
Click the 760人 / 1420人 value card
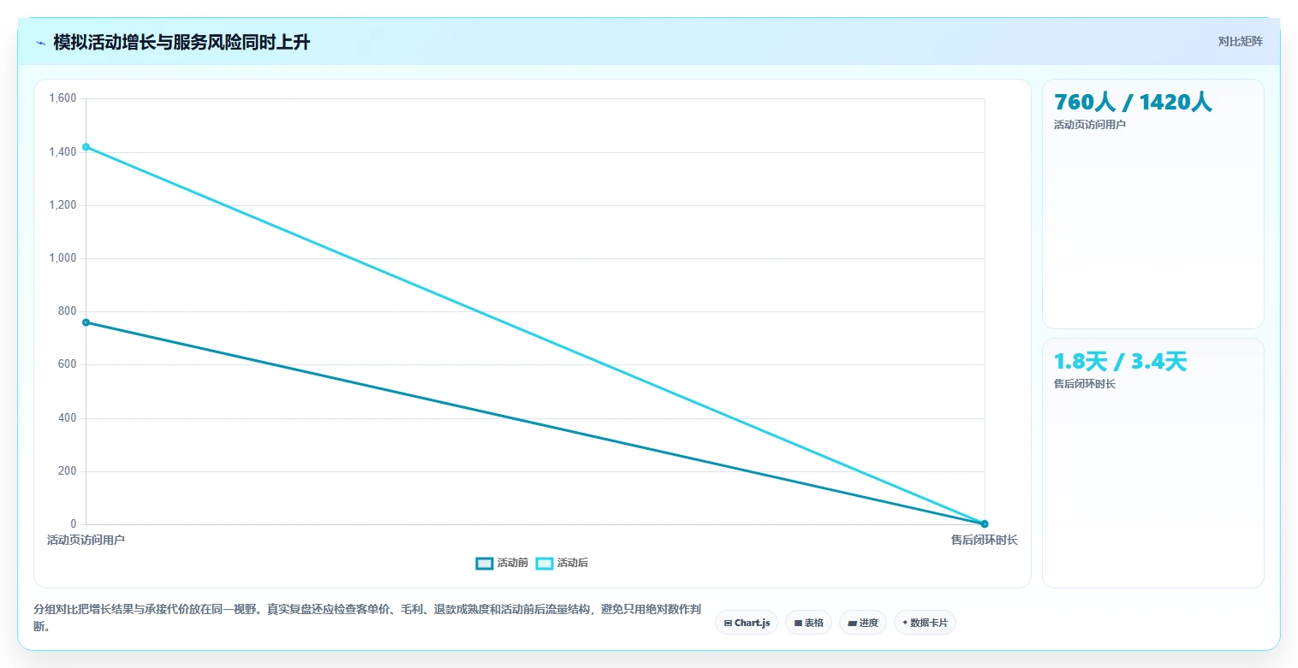[1152, 204]
